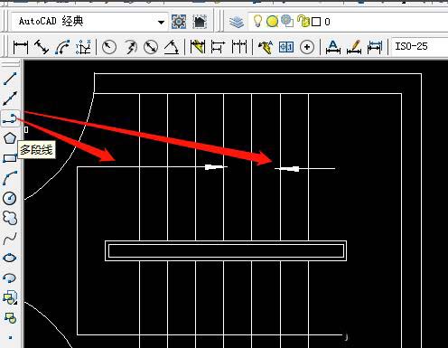
Task: Click the Dimension Text Edit tool
Action: click(x=354, y=47)
